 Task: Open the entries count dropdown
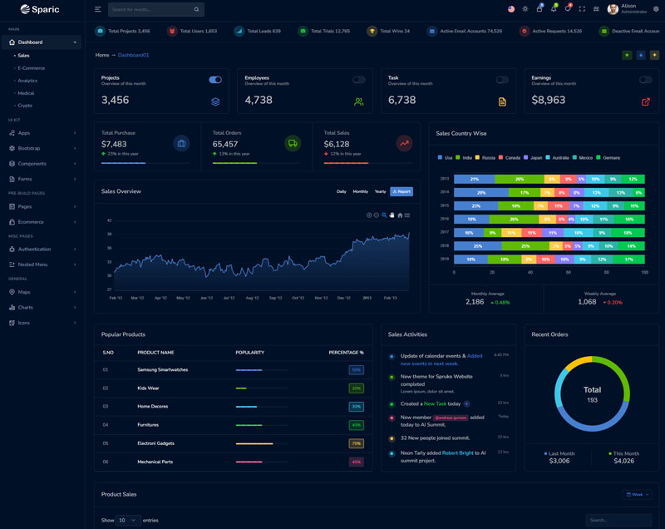click(129, 520)
